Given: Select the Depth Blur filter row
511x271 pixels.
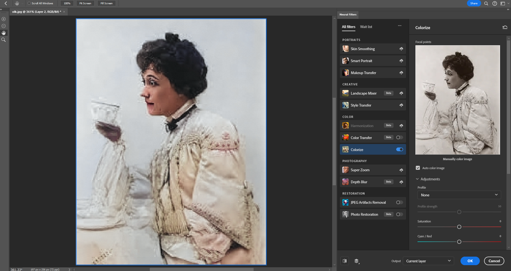Looking at the screenshot, I should coord(373,182).
